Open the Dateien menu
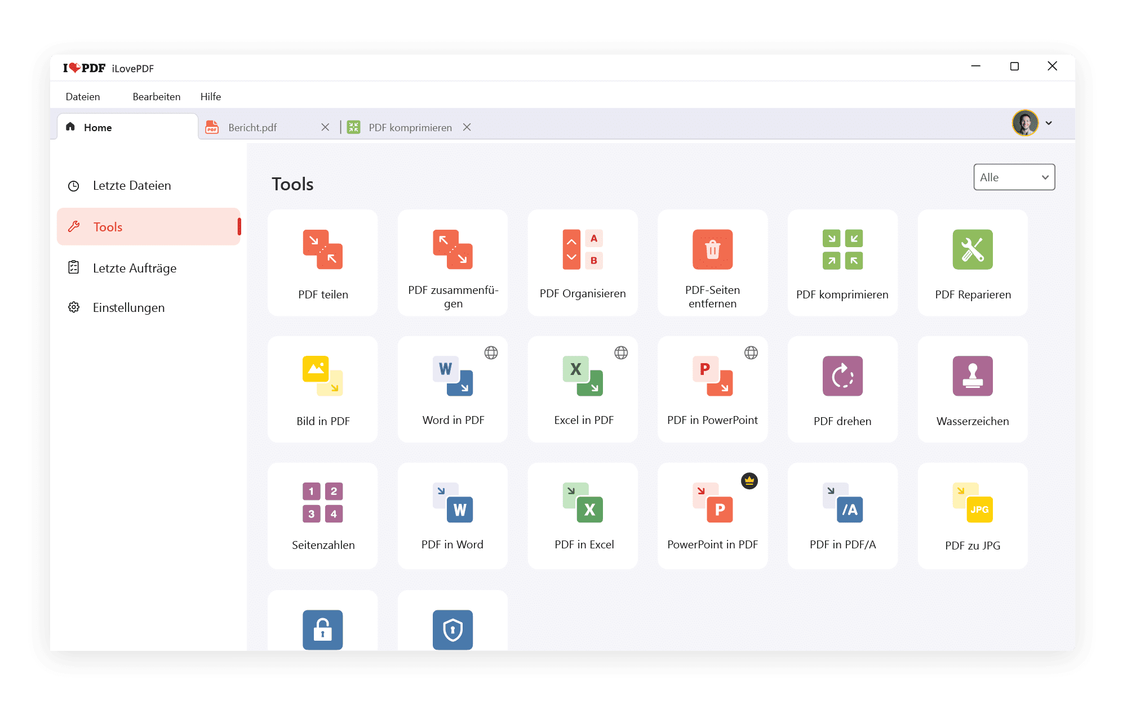1127x706 pixels. pos(83,96)
